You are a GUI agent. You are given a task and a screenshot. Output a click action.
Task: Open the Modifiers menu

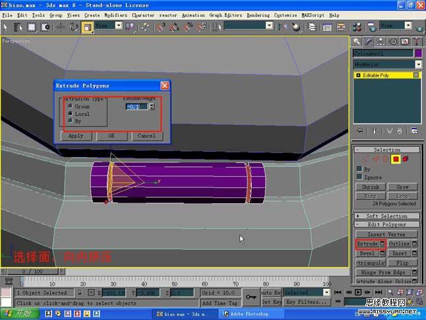click(x=115, y=15)
